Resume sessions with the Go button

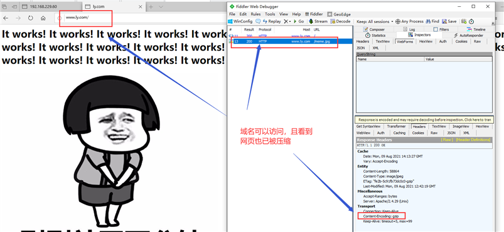(299, 21)
